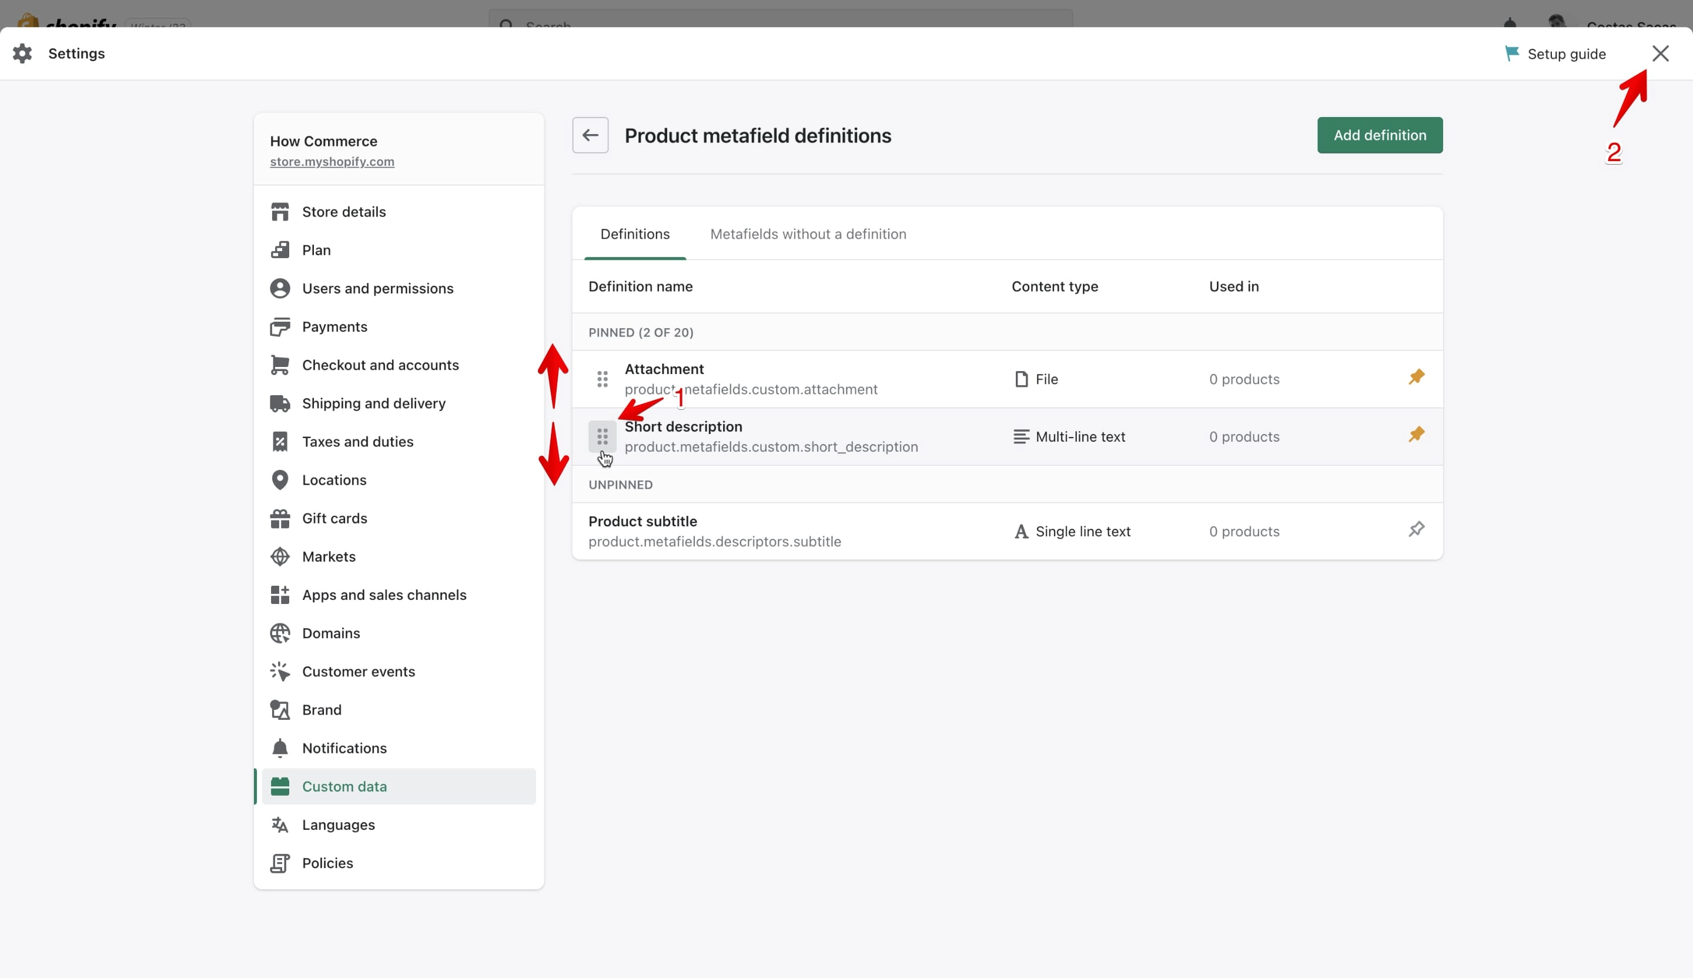The image size is (1693, 978).
Task: Click the Apps and sales channels grid icon
Action: point(280,595)
